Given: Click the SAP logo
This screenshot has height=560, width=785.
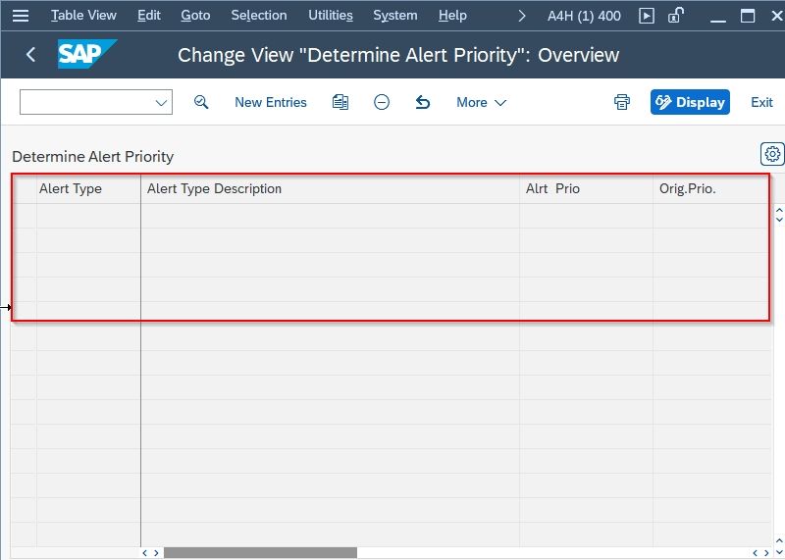Looking at the screenshot, I should click(87, 54).
